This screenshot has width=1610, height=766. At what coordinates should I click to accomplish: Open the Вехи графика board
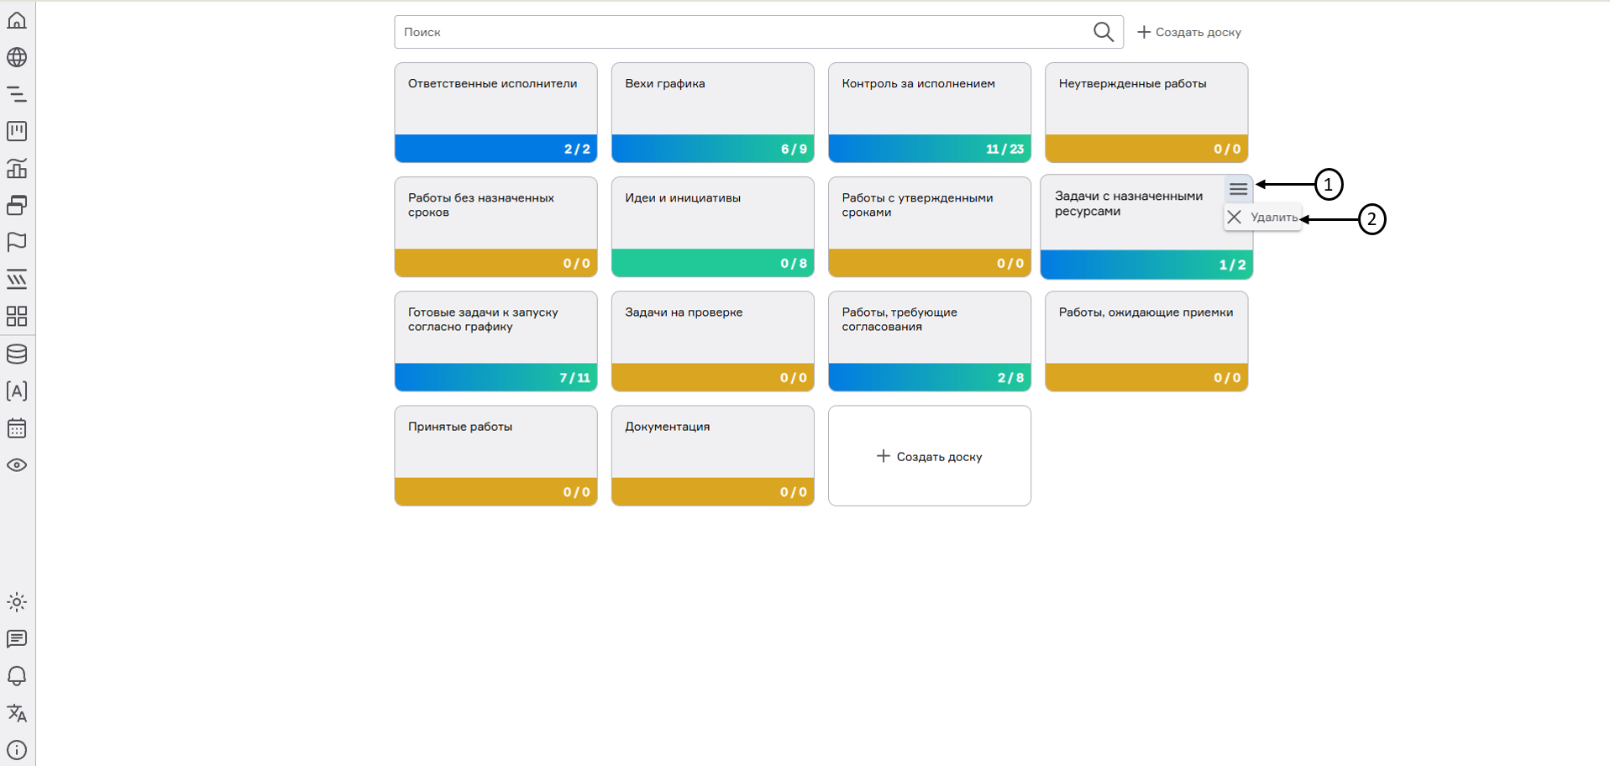click(712, 99)
